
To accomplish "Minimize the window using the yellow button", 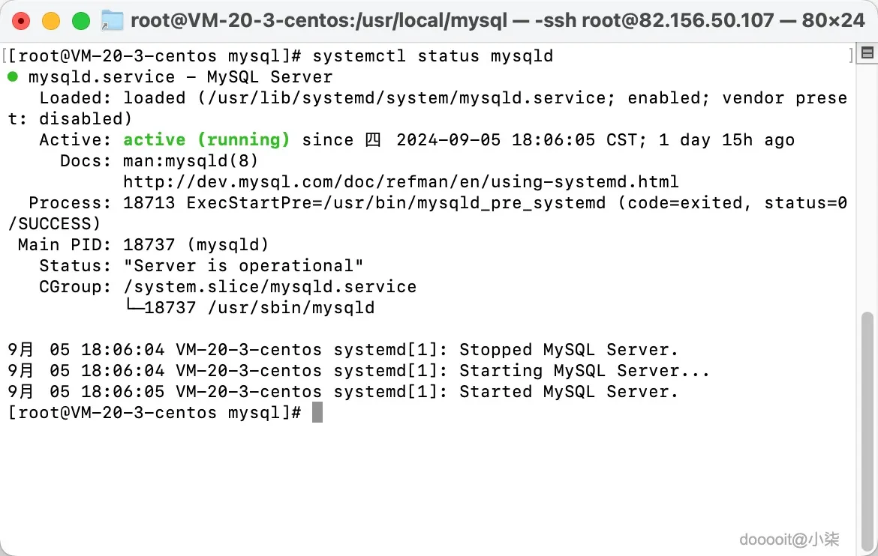I will [51, 21].
